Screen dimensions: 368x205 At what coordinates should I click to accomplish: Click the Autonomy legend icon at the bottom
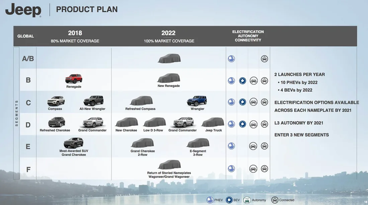(247, 200)
